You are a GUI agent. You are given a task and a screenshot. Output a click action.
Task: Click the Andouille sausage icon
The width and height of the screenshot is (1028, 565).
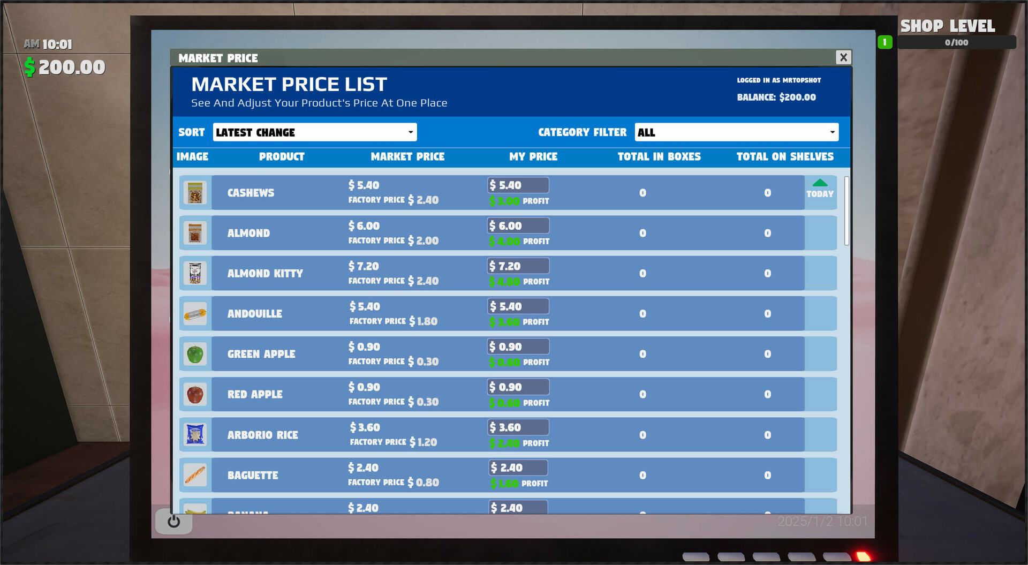pos(195,314)
